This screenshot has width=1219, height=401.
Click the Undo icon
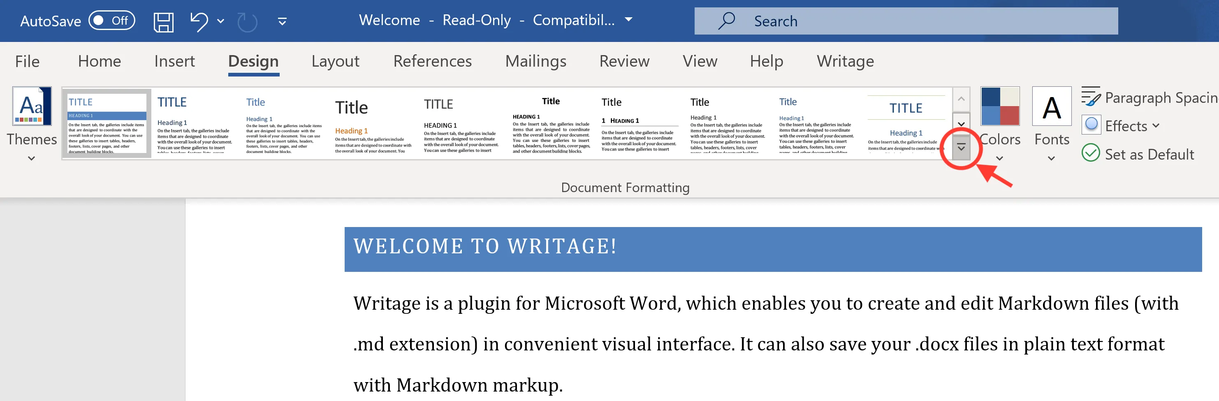coord(198,21)
